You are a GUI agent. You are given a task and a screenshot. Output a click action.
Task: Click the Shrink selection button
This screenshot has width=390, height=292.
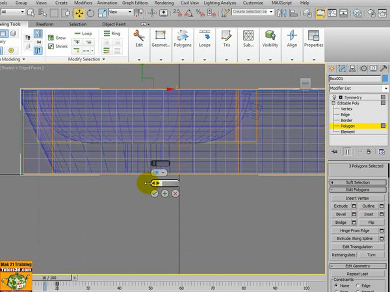pos(58,46)
